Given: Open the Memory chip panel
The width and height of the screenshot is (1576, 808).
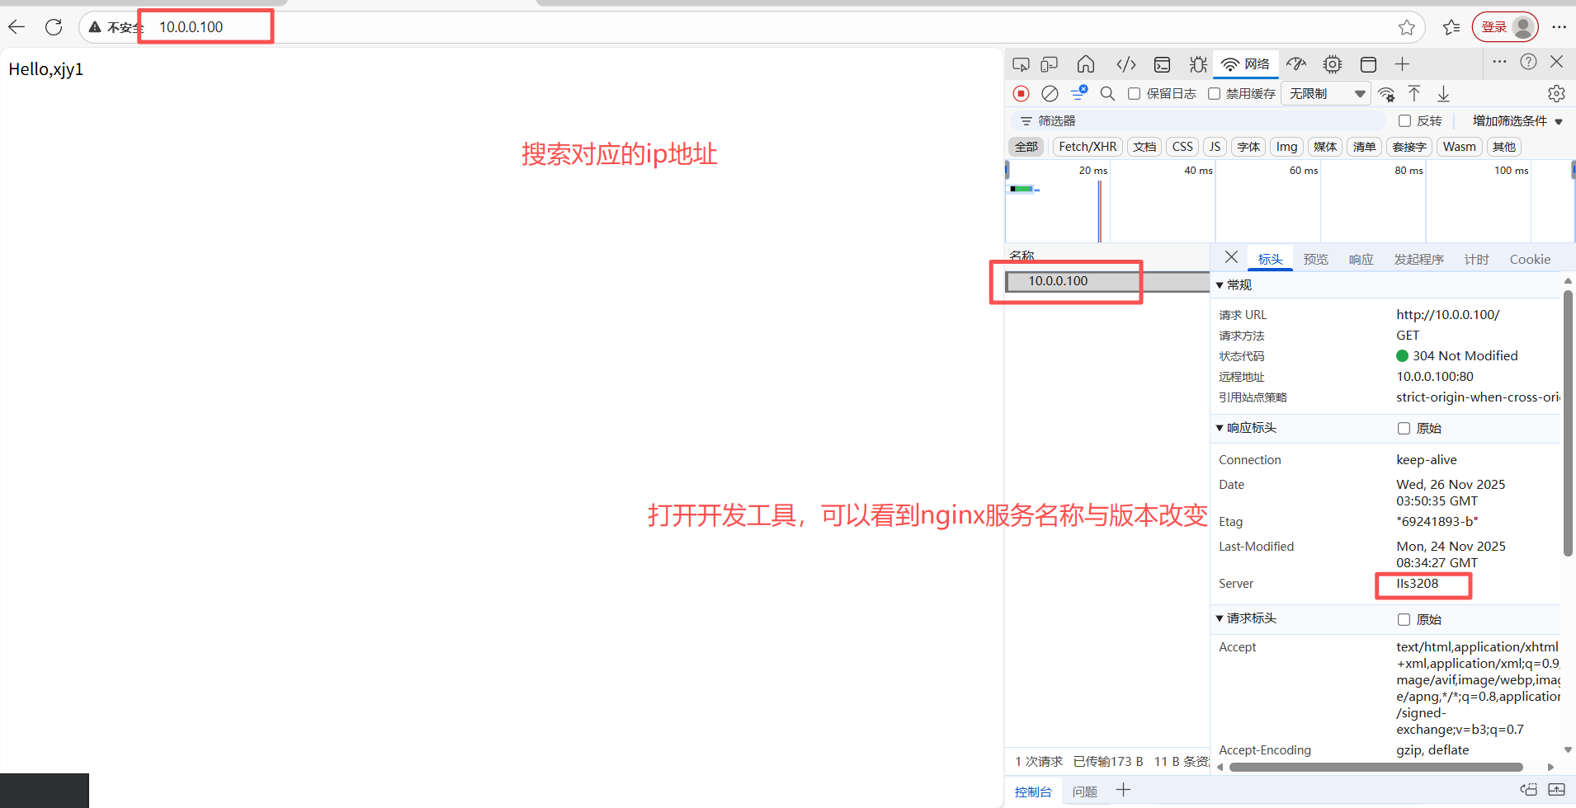Looking at the screenshot, I should [1333, 64].
